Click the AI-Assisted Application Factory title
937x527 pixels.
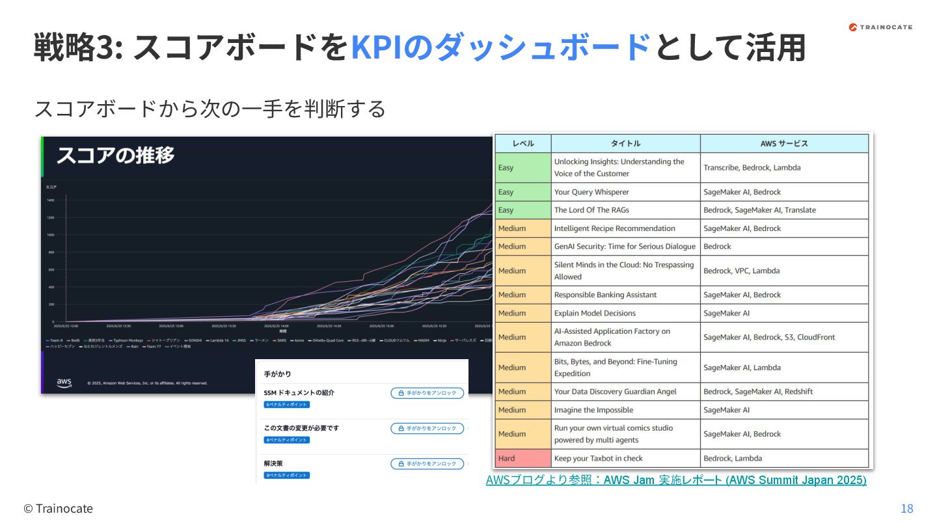[x=625, y=337]
